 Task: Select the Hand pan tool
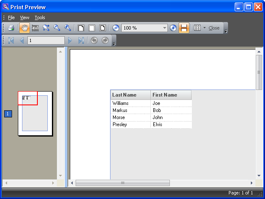pyautogui.click(x=25, y=28)
